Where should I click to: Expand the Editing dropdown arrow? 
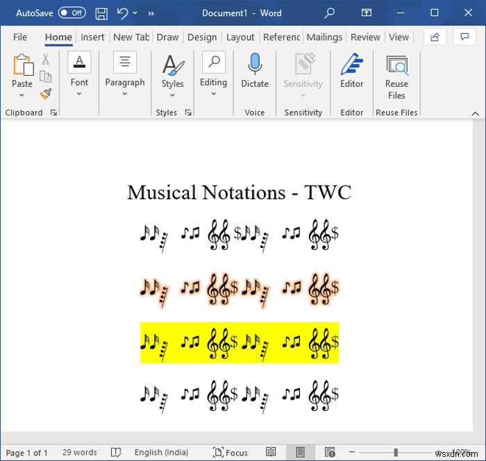click(x=214, y=93)
